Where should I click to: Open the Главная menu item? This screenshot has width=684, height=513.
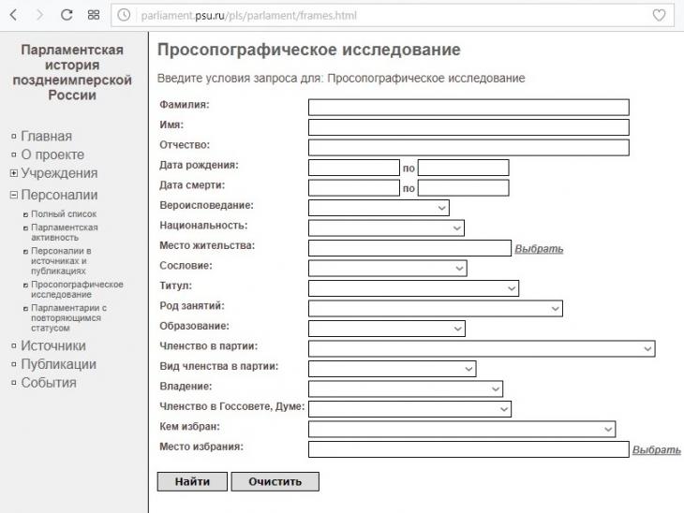pyautogui.click(x=46, y=136)
